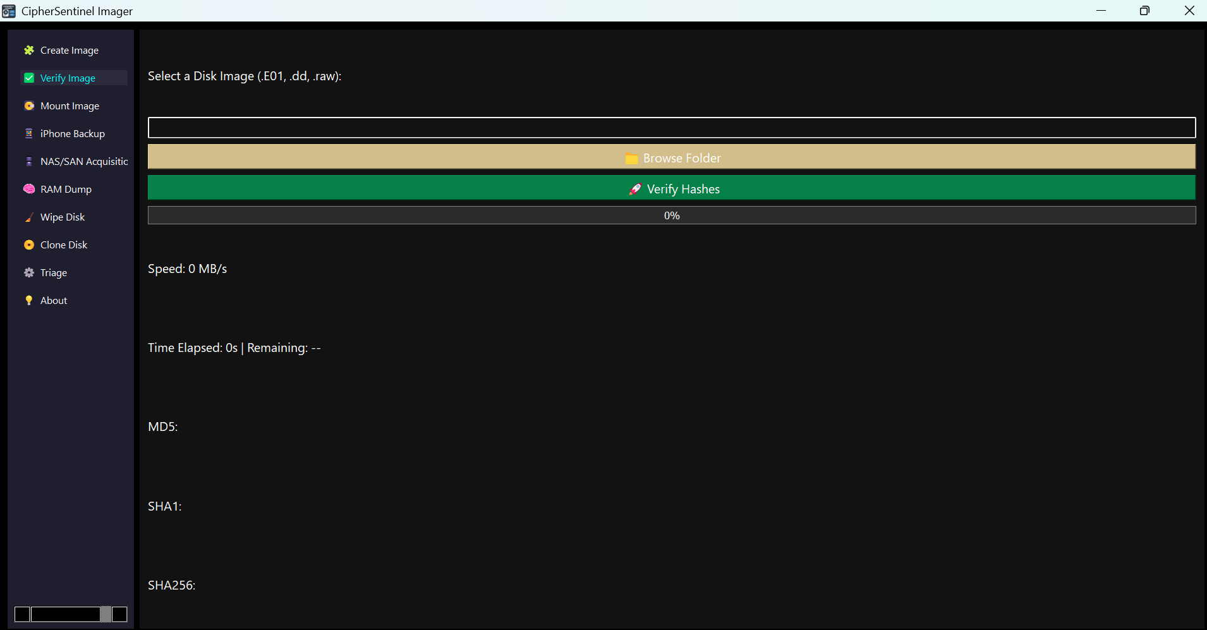Switch to NAS/SAN Acquisition
Screen dimensions: 1207x630
pos(74,161)
